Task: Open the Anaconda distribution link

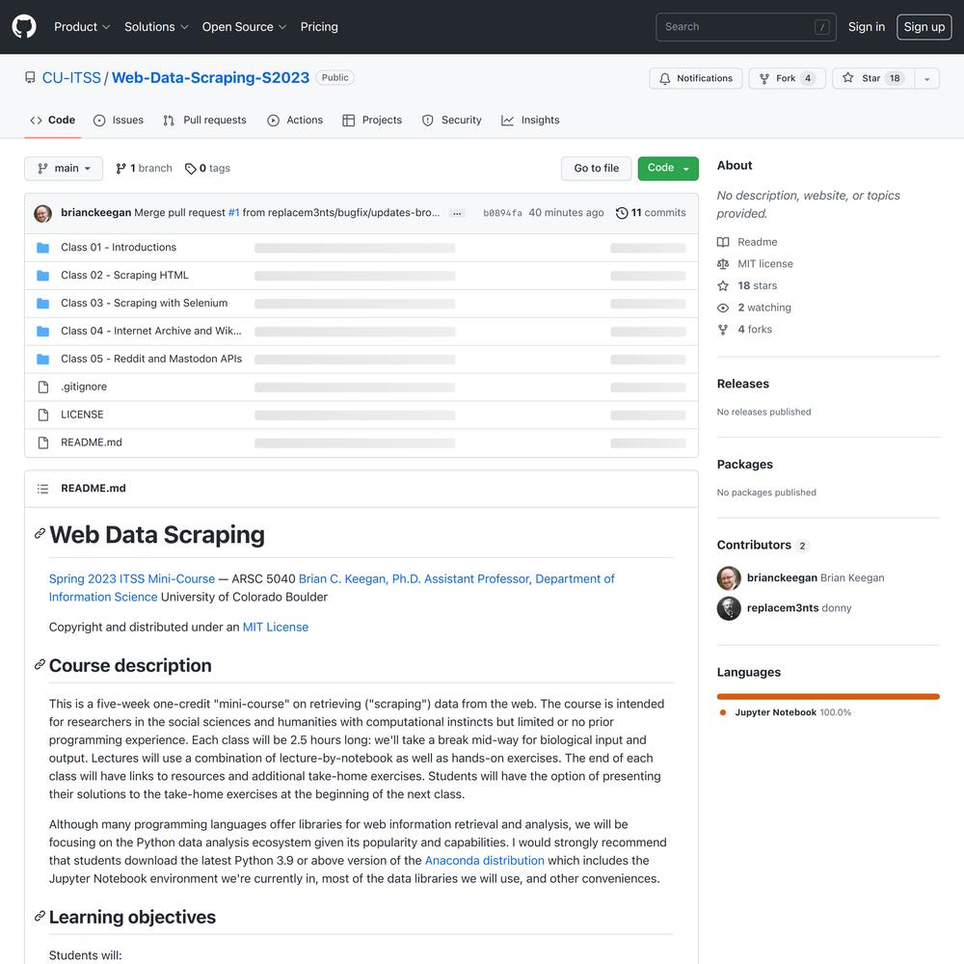Action: coord(485,861)
